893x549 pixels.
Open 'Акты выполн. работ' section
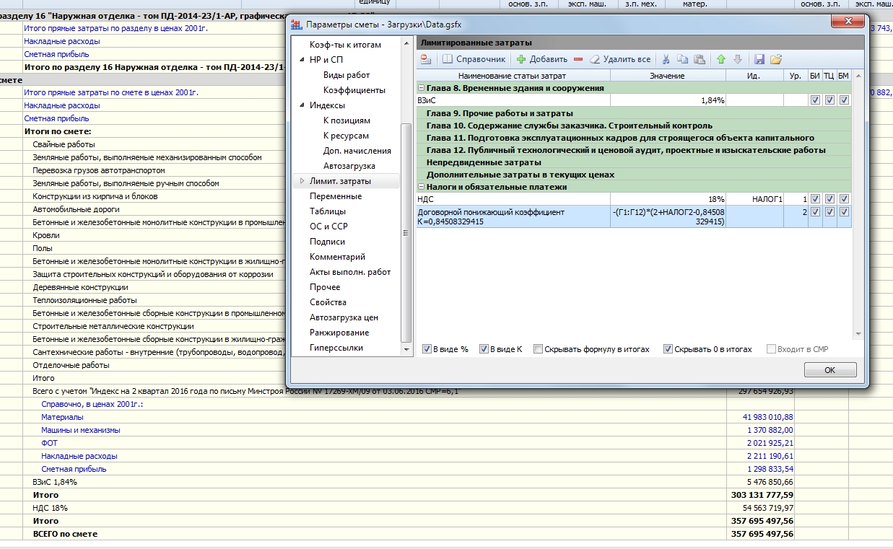click(x=350, y=272)
